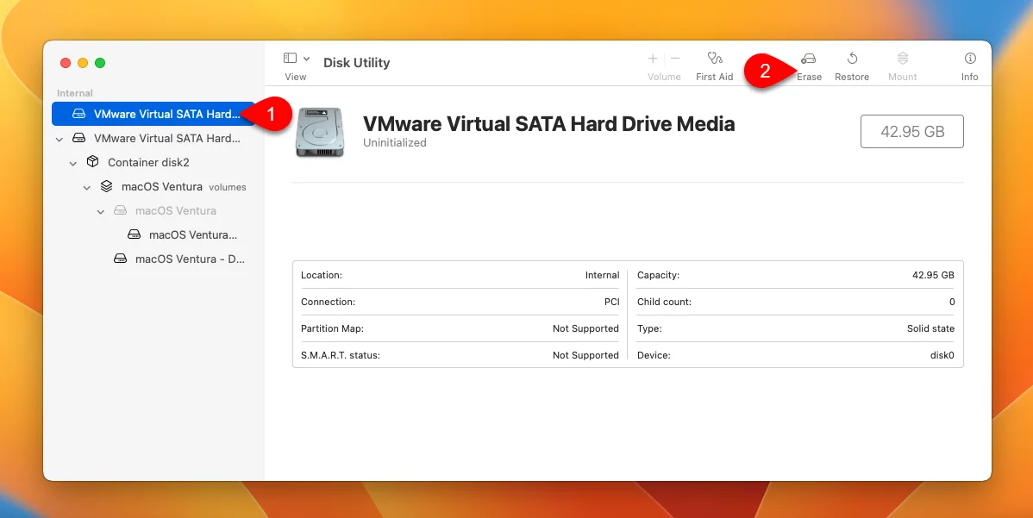Viewport: 1033px width, 518px height.
Task: Close the Disk Utility window
Action: click(66, 63)
